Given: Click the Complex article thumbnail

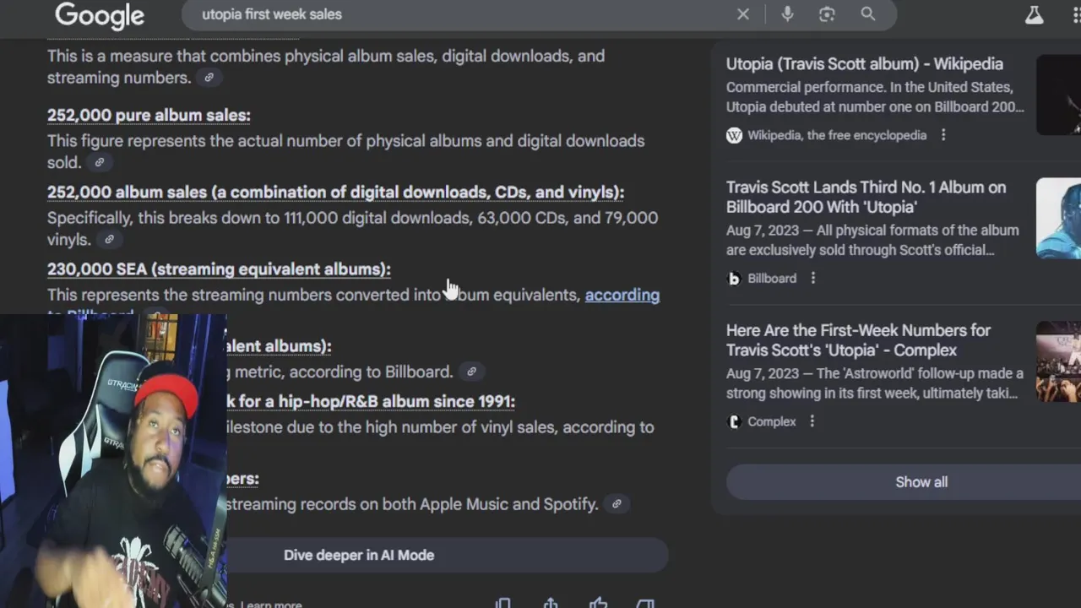Looking at the screenshot, I should point(1058,361).
